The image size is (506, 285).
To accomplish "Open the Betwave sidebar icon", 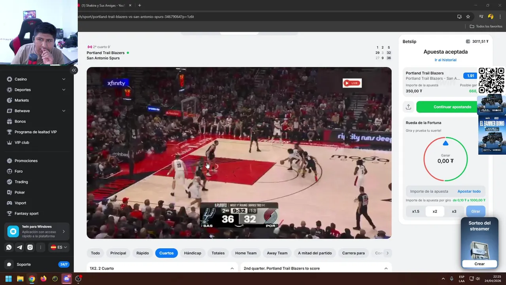I will pyautogui.click(x=9, y=111).
